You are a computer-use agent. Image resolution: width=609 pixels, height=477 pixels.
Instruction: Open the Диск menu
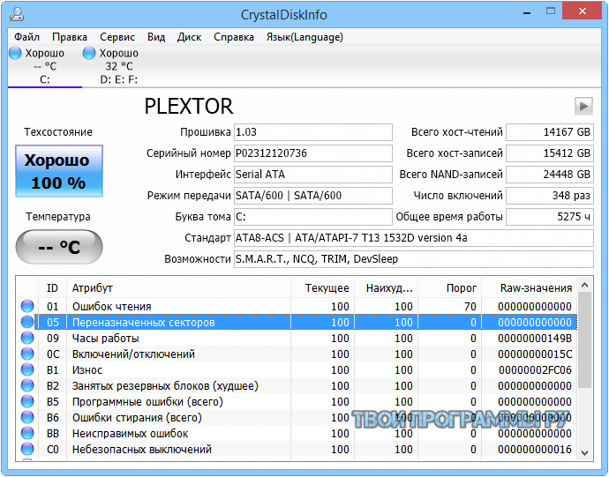[x=189, y=37]
